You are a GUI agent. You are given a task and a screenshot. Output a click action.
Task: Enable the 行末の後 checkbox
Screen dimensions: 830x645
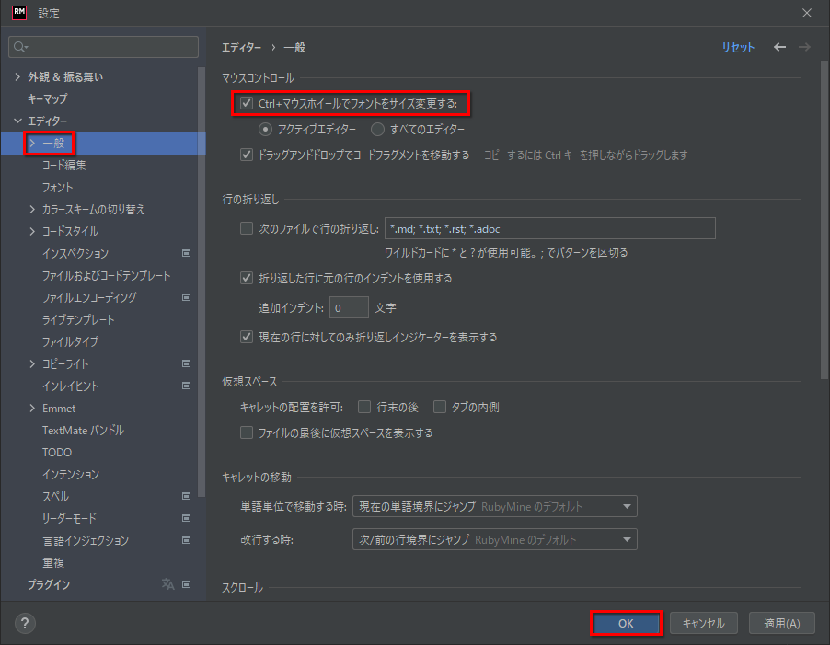pyautogui.click(x=364, y=407)
